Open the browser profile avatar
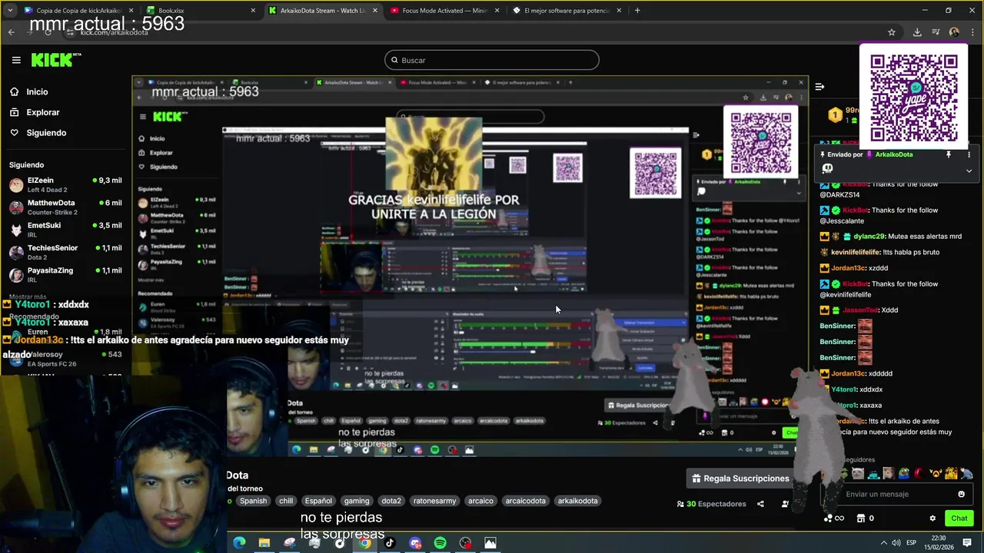984x553 pixels. pos(954,32)
